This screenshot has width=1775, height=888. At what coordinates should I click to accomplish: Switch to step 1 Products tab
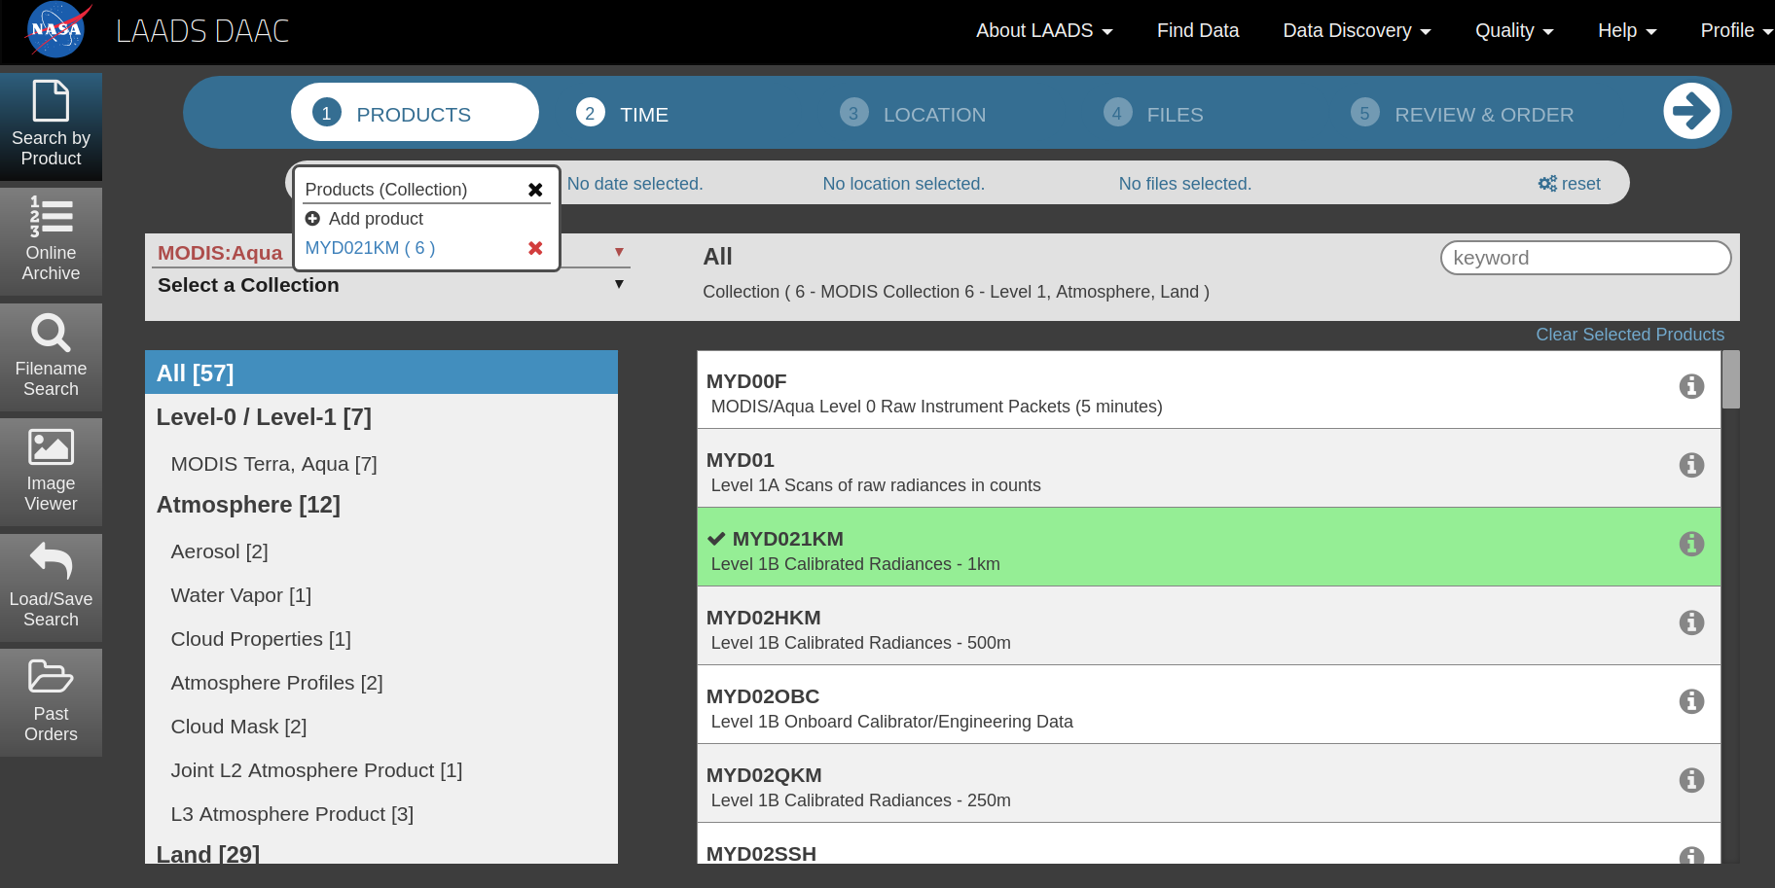(x=415, y=112)
